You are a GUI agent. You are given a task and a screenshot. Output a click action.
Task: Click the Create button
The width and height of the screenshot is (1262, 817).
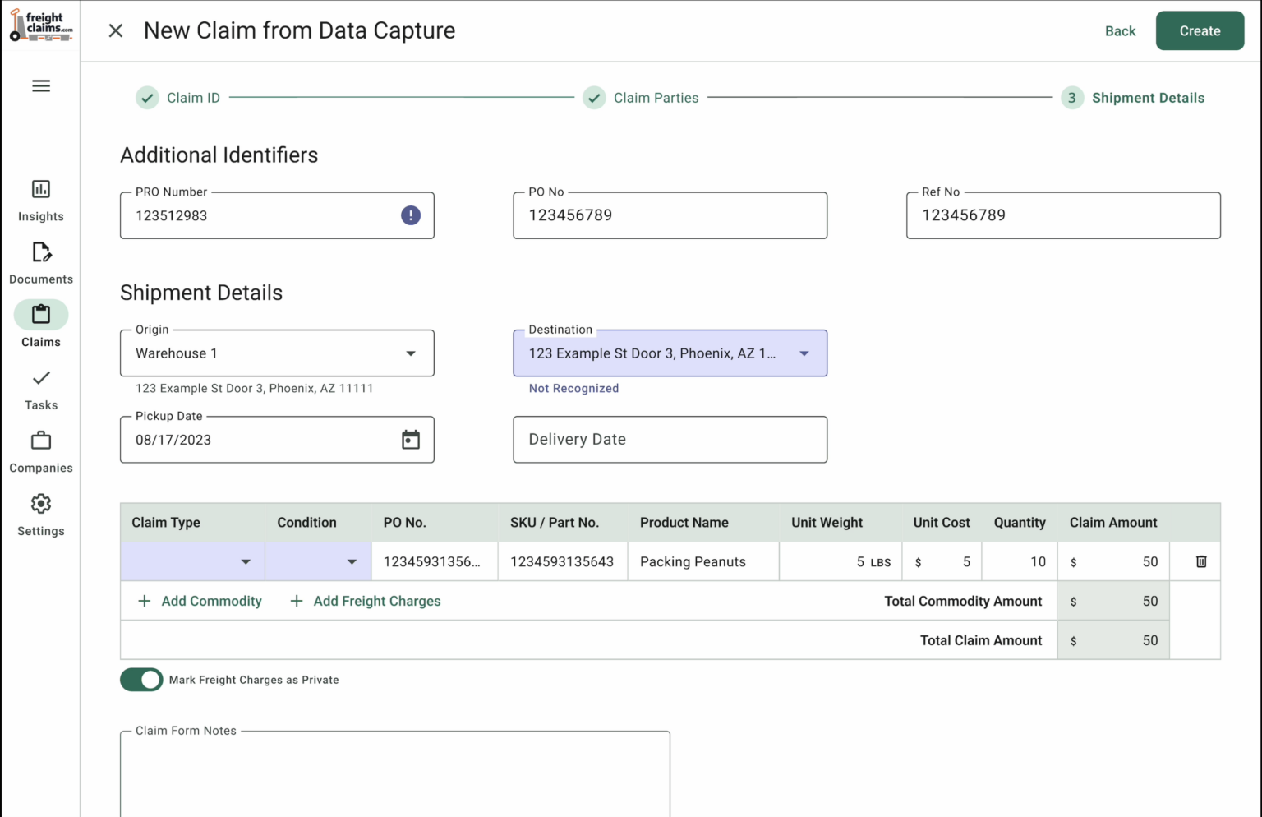pyautogui.click(x=1200, y=31)
